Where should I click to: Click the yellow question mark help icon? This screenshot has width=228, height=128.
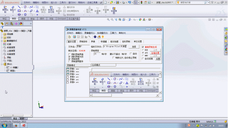tap(103, 37)
